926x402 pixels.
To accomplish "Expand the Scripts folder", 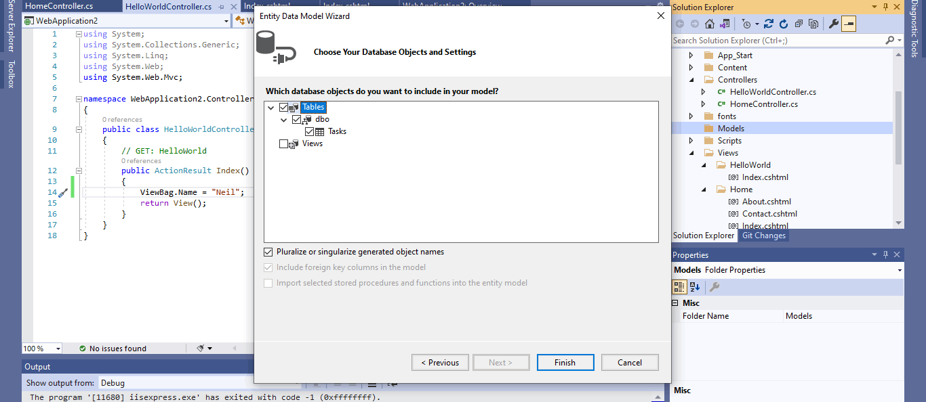I will point(691,141).
